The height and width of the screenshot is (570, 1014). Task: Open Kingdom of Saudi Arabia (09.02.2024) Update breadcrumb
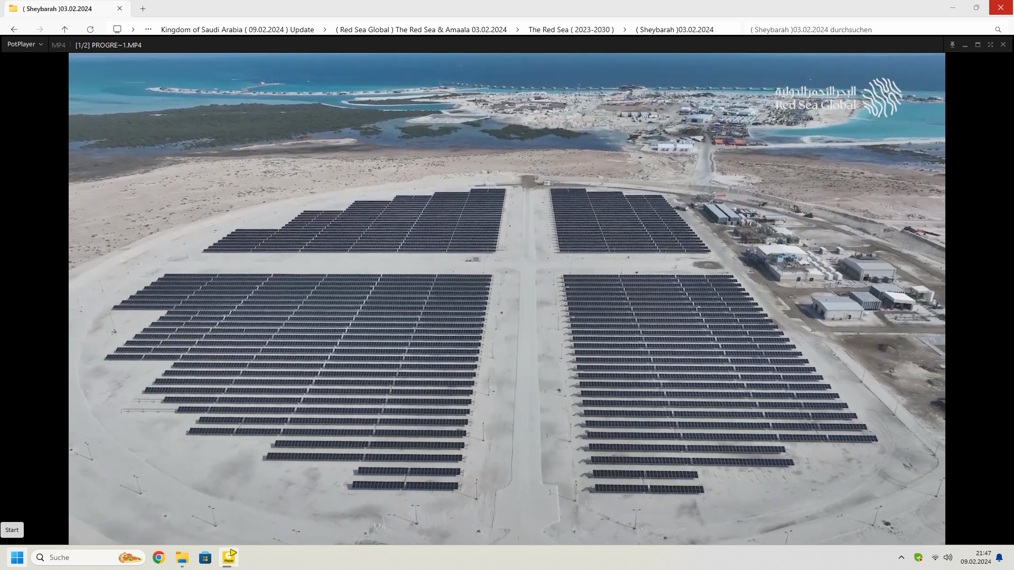pyautogui.click(x=237, y=30)
